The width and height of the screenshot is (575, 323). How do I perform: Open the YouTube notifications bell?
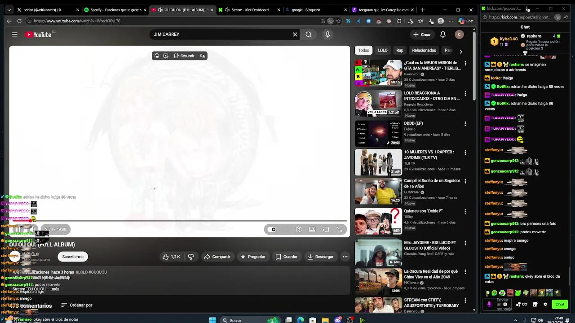click(x=443, y=35)
